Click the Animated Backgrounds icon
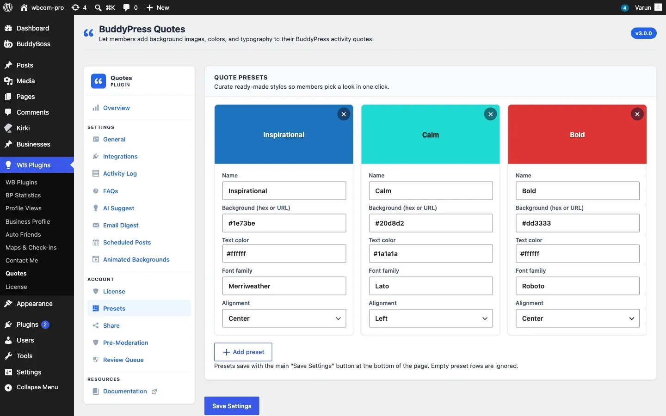Screen dimensions: 666x416 click(96, 260)
